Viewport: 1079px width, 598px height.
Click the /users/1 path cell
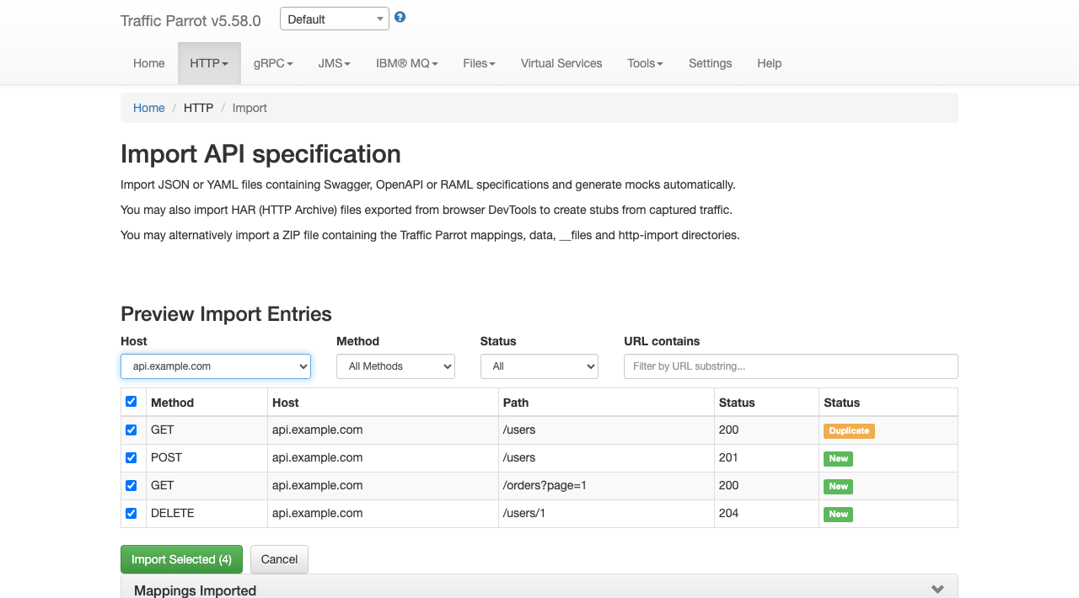[x=606, y=513]
